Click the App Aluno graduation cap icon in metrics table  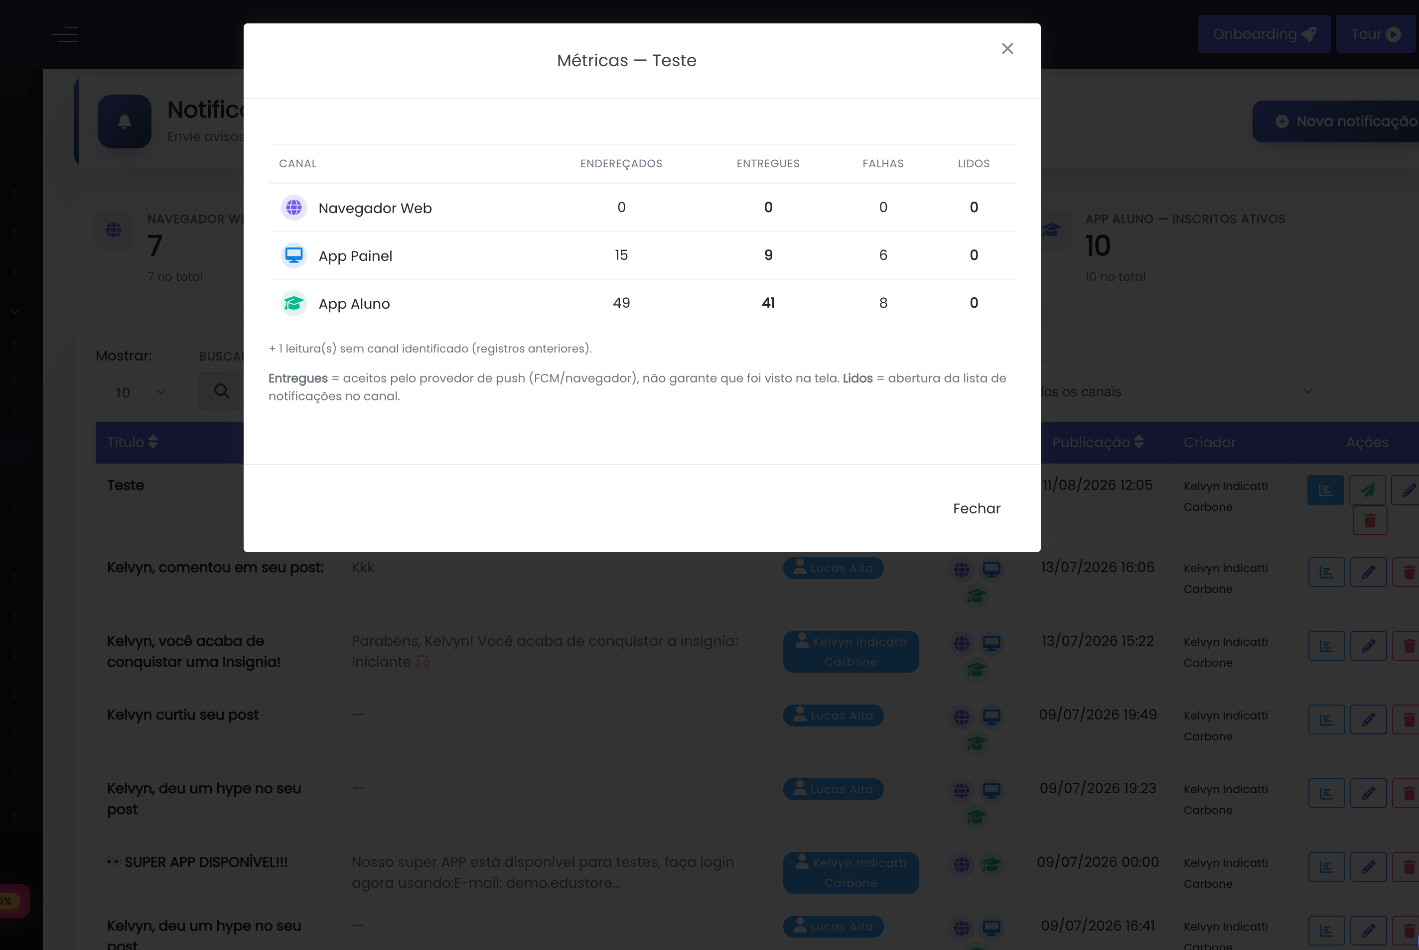[294, 303]
